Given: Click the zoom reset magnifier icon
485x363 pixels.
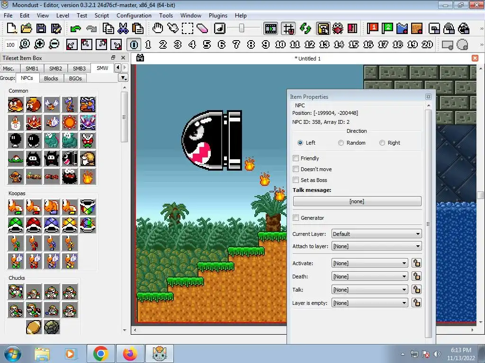Looking at the screenshot, I should [x=25, y=44].
